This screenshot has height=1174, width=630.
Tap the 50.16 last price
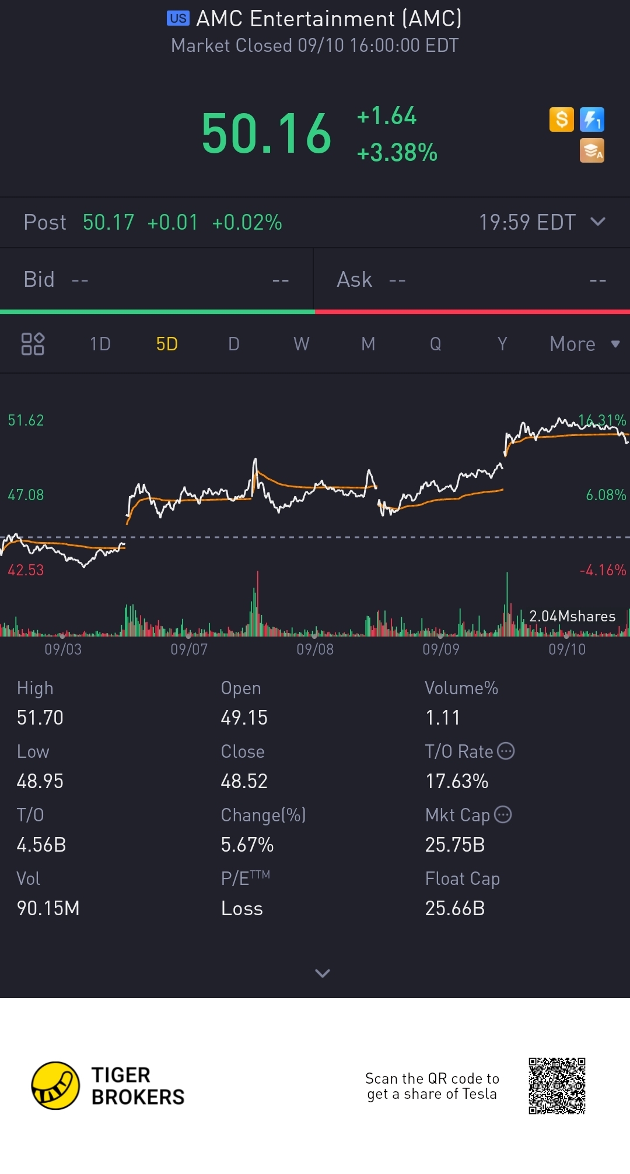coord(267,134)
